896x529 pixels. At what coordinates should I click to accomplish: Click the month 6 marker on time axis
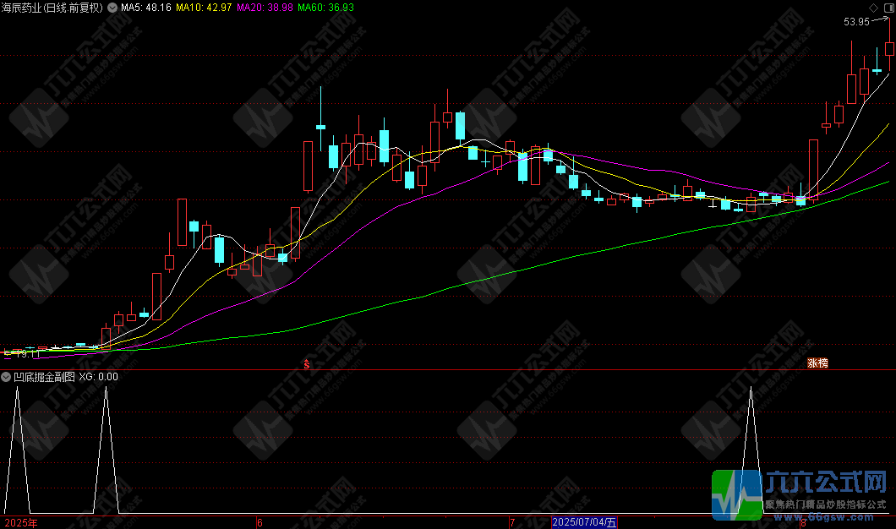[260, 523]
